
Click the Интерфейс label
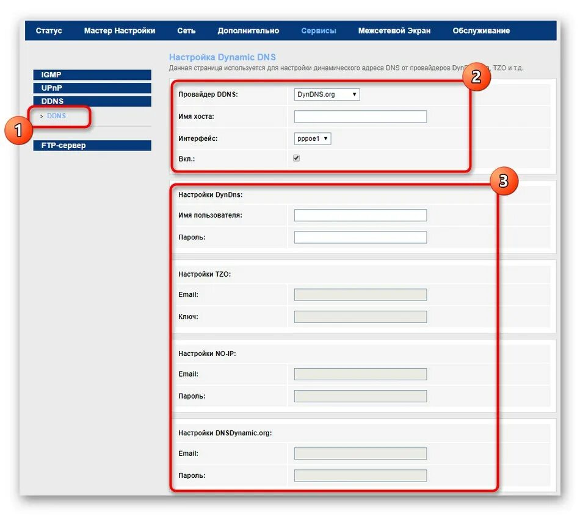(x=198, y=139)
